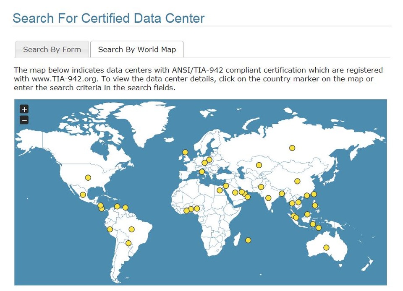
Task: Click the marker over the British Isles
Action: (x=185, y=152)
